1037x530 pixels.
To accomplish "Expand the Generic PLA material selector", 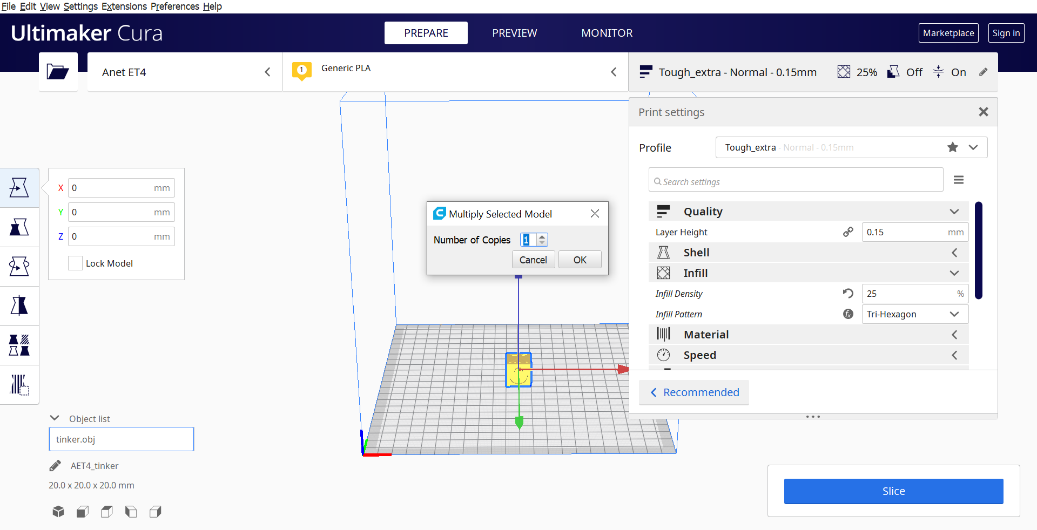I will click(x=455, y=72).
